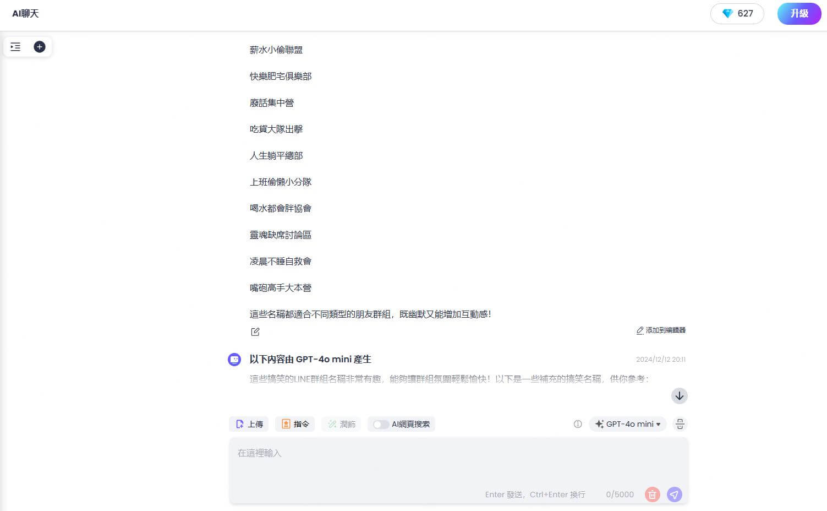Click the 上傳 upload button

pos(249,424)
